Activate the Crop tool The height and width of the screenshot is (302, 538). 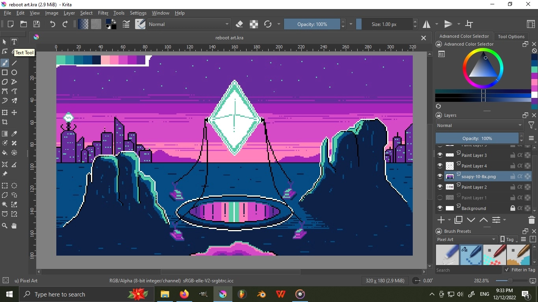click(x=5, y=122)
